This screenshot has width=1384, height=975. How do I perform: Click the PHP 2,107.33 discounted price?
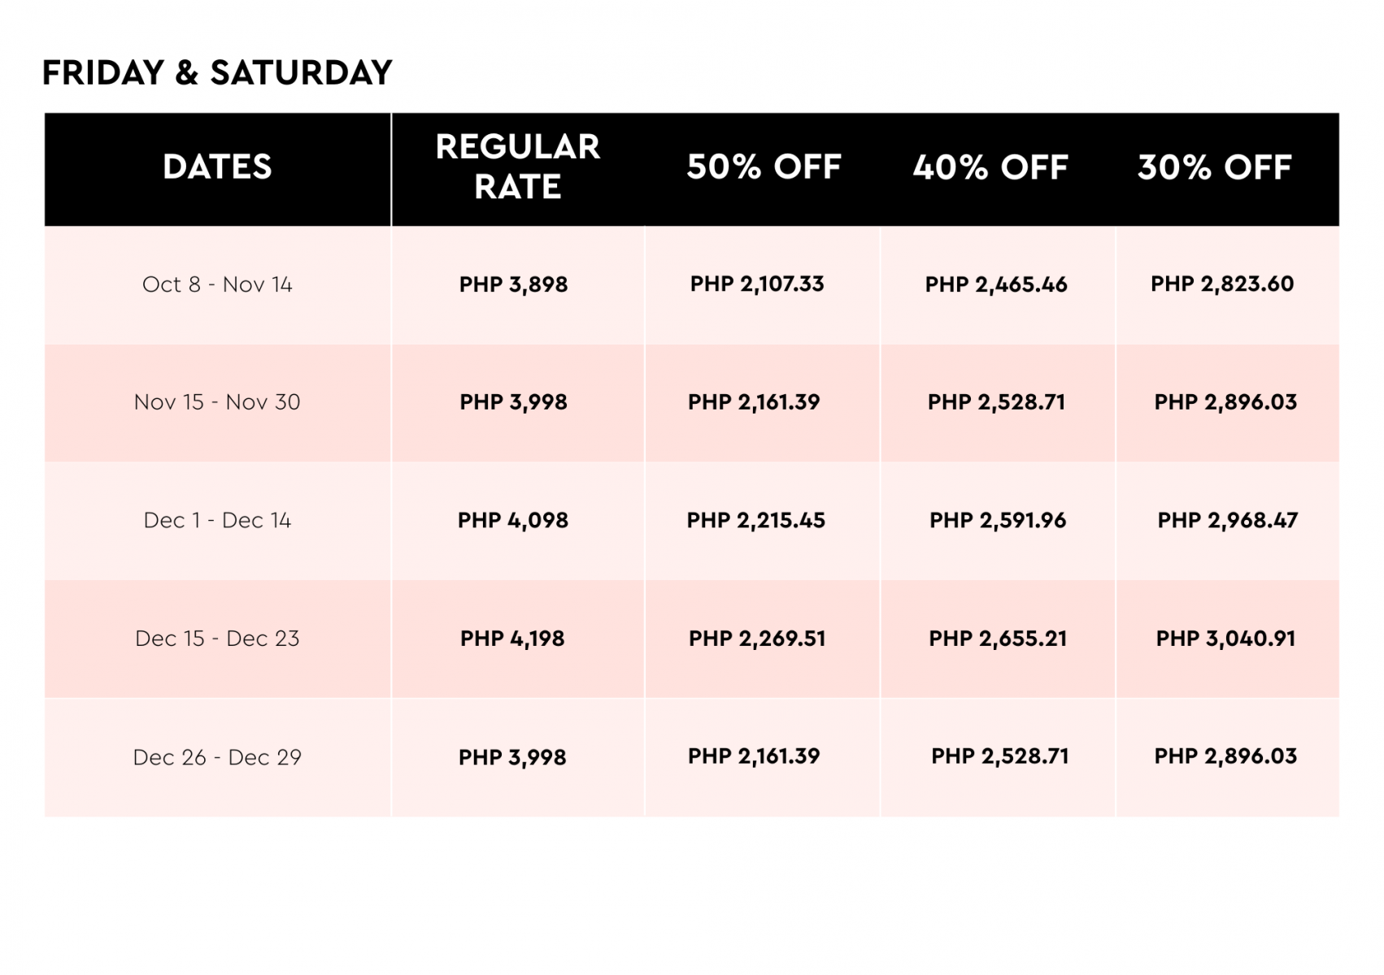click(x=757, y=284)
